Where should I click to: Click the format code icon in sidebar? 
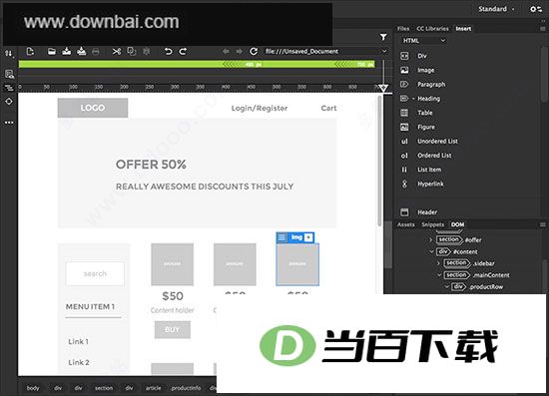(x=9, y=88)
